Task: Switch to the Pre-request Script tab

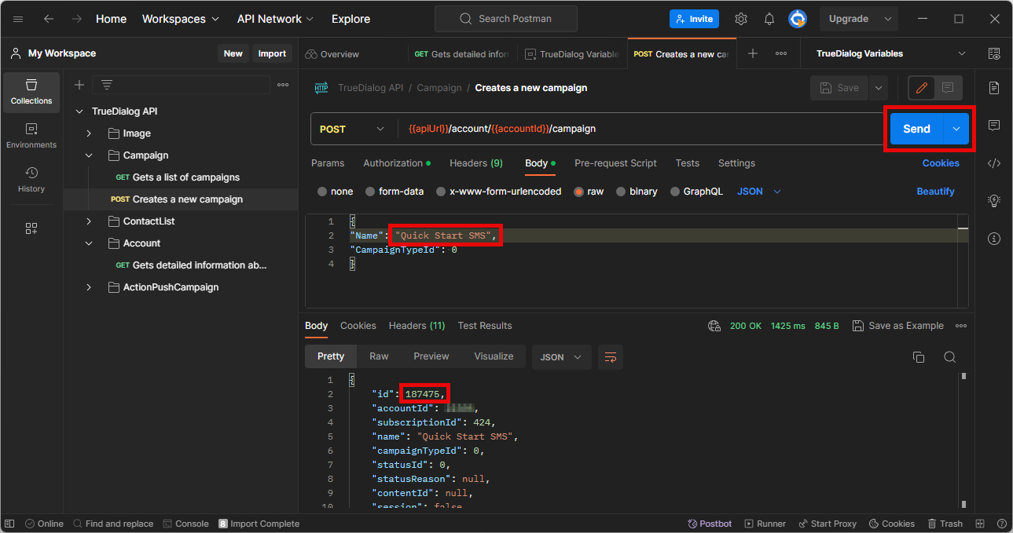Action: (615, 163)
